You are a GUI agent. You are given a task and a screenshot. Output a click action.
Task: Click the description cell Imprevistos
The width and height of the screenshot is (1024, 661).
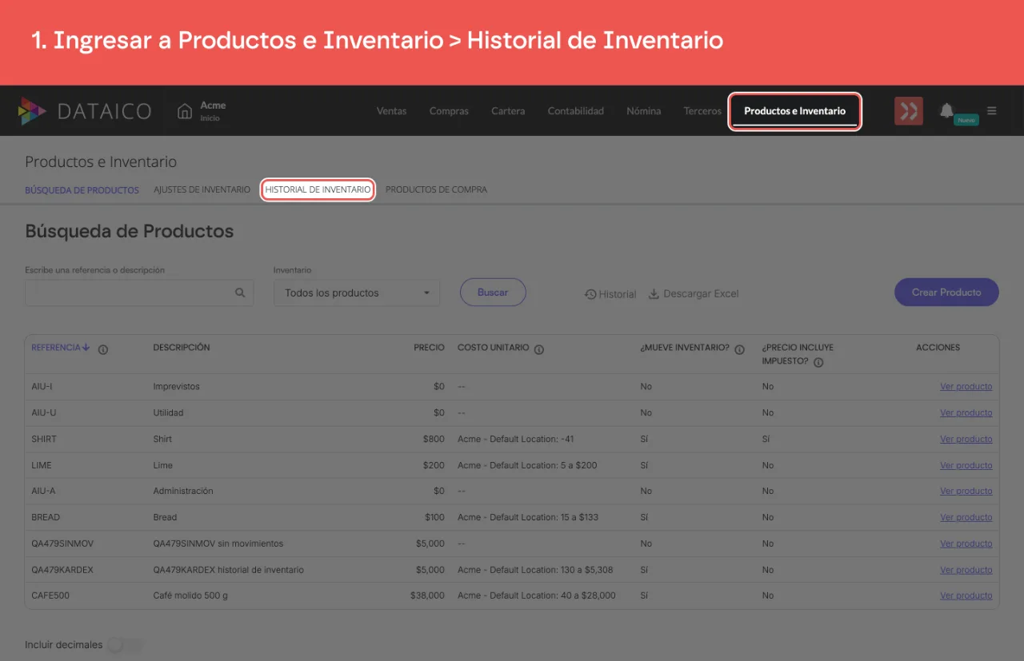tap(177, 387)
